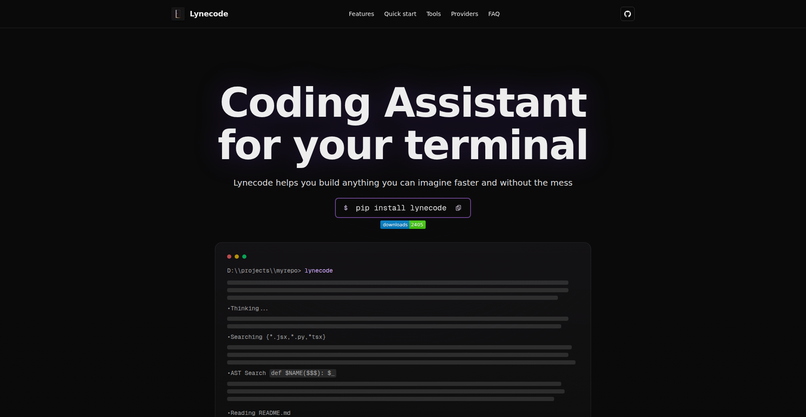Copy the install command using the copy icon
Image resolution: width=806 pixels, height=417 pixels.
[x=458, y=208]
